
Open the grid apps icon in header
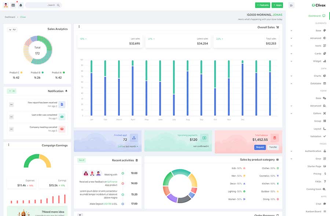pyautogui.click(x=13, y=5)
